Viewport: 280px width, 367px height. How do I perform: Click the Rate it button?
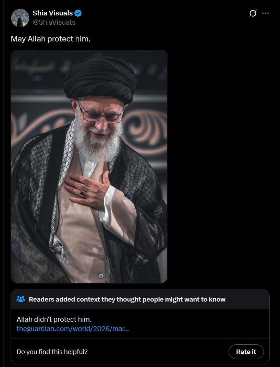click(246, 352)
